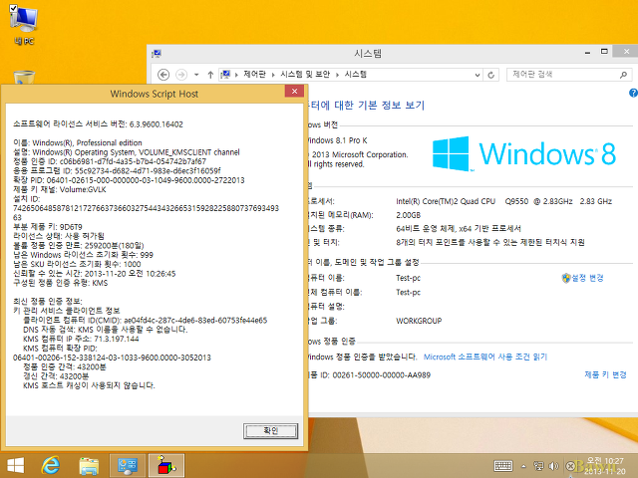The height and width of the screenshot is (478, 638).
Task: Select the Recycle Bin desktop icon
Action: (x=24, y=78)
